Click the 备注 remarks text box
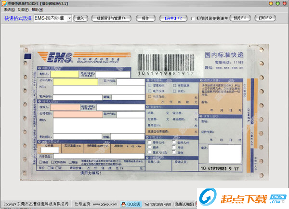289x209 pixels. click(x=224, y=154)
